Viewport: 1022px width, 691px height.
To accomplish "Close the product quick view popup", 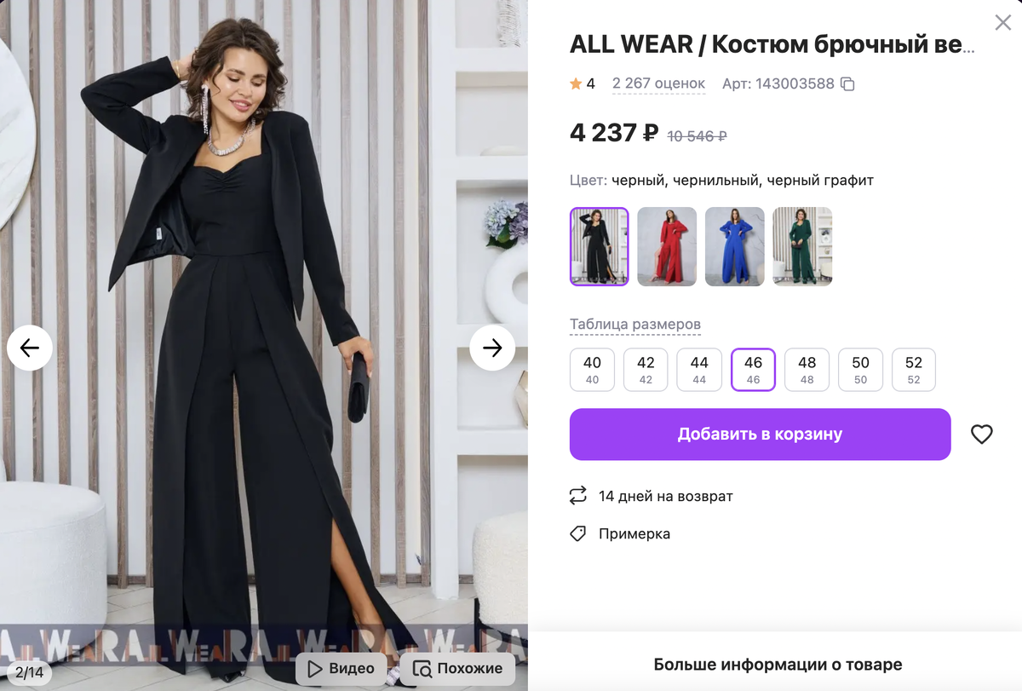I will click(1002, 23).
